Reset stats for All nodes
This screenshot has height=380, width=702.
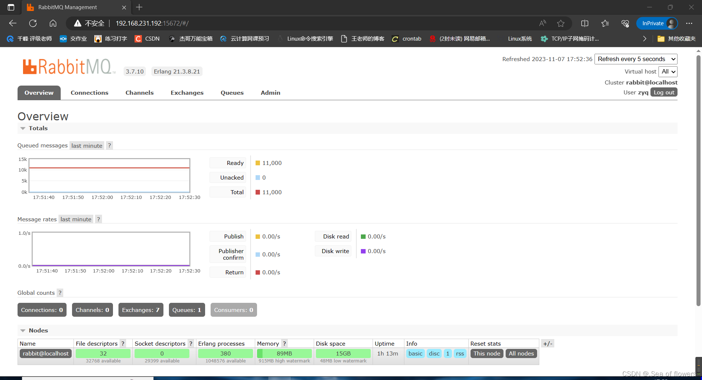coord(521,354)
